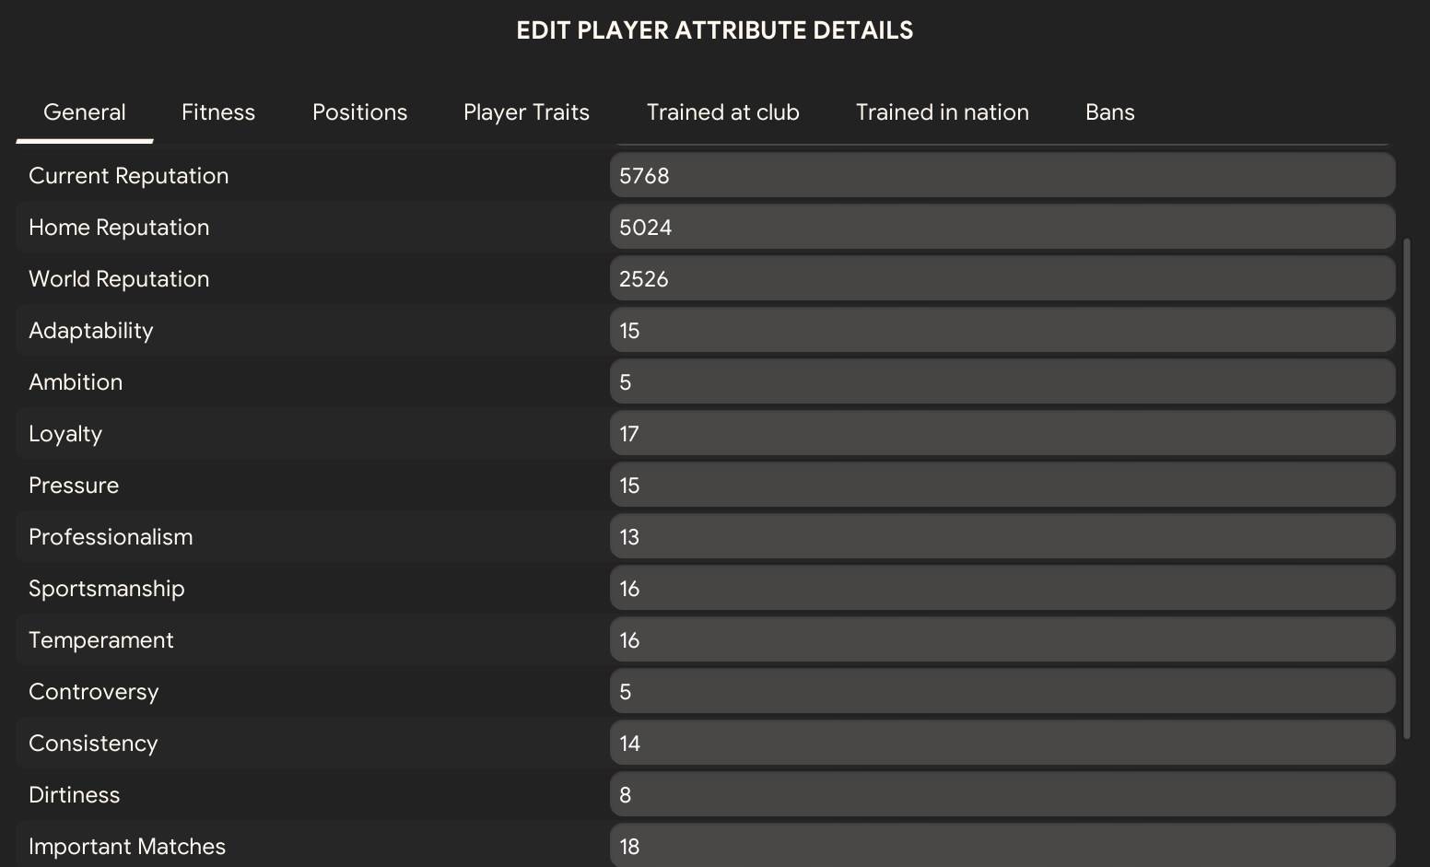Image resolution: width=1430 pixels, height=867 pixels.
Task: Edit the Loyalty value field
Action: pos(1002,434)
